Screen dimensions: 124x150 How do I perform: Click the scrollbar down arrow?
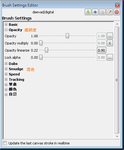[x=117, y=137]
